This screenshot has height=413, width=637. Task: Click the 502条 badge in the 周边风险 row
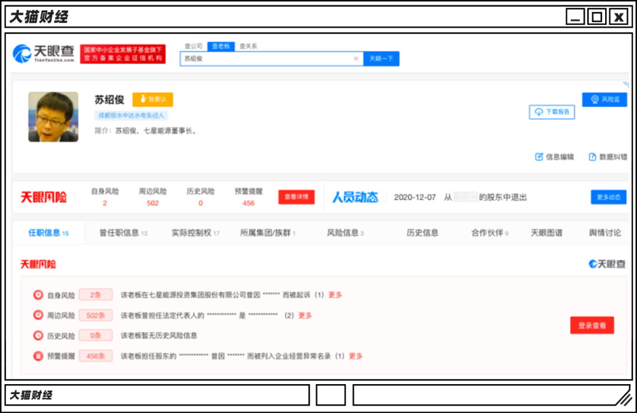coord(96,315)
